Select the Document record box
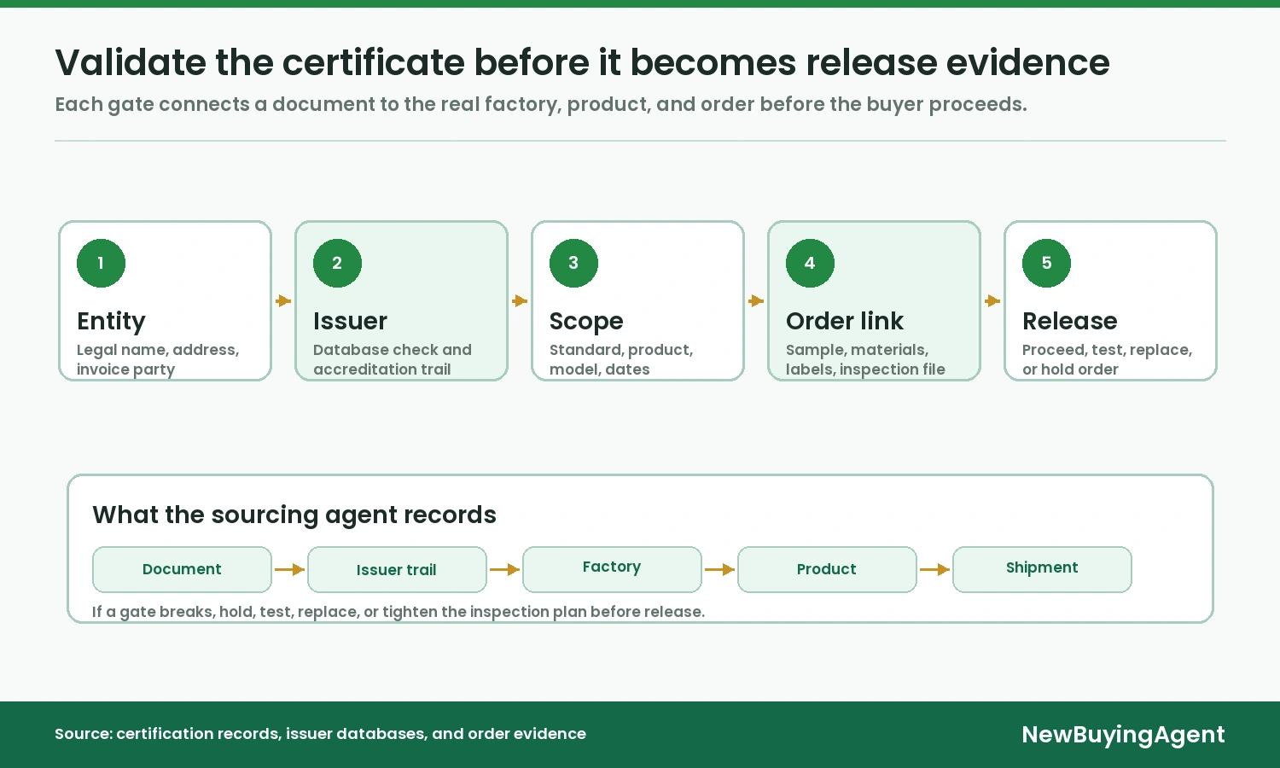Image resolution: width=1280 pixels, height=768 pixels. (182, 569)
